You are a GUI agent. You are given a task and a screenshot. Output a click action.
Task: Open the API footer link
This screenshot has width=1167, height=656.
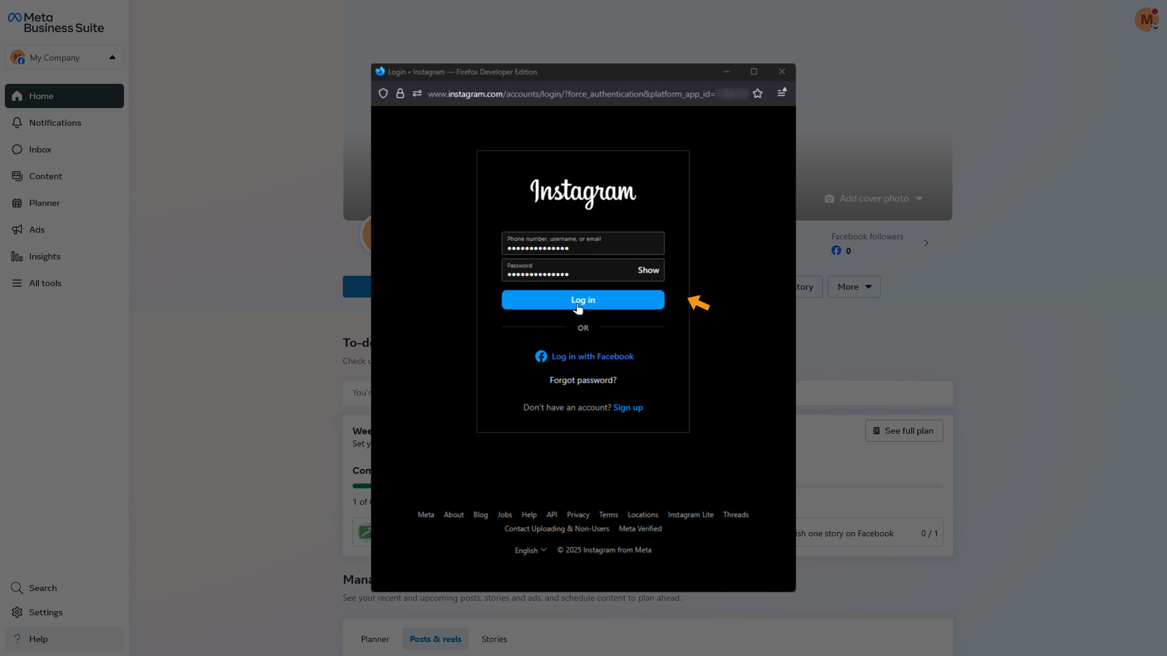click(x=551, y=514)
